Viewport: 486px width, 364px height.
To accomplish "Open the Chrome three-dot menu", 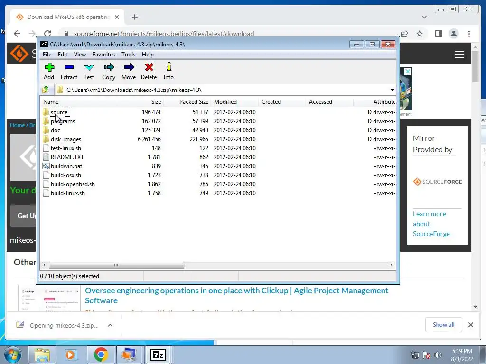I will pos(469,34).
